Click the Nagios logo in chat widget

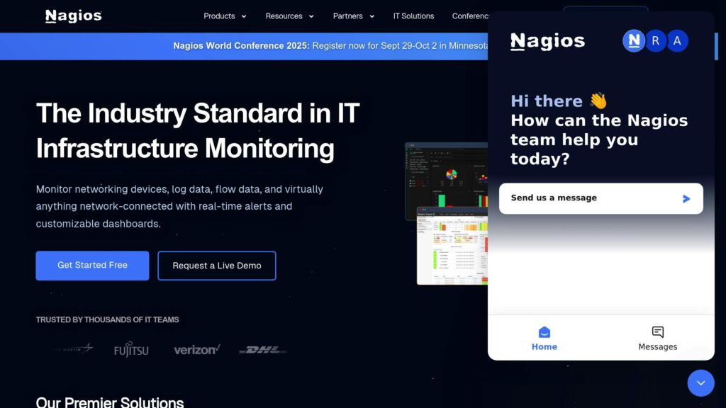pos(548,41)
